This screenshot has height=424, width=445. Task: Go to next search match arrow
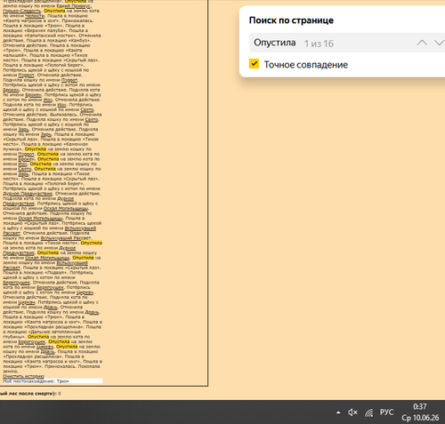pyautogui.click(x=440, y=43)
